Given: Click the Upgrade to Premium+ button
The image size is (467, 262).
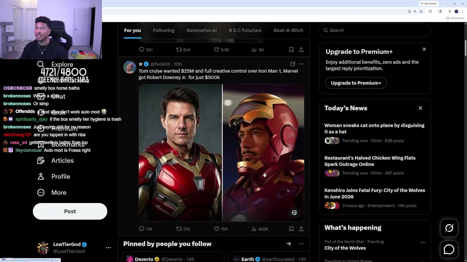Looking at the screenshot, I should point(356,83).
